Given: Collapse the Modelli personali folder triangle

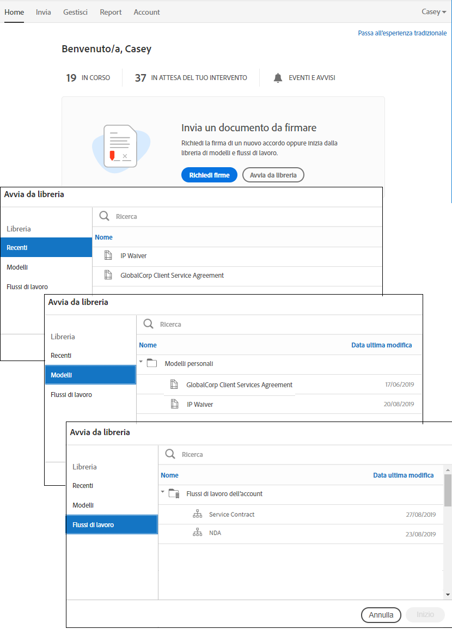Looking at the screenshot, I should pyautogui.click(x=141, y=362).
